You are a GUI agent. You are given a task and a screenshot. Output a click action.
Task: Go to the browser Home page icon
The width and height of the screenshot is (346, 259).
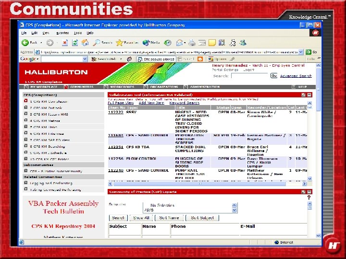85,43
